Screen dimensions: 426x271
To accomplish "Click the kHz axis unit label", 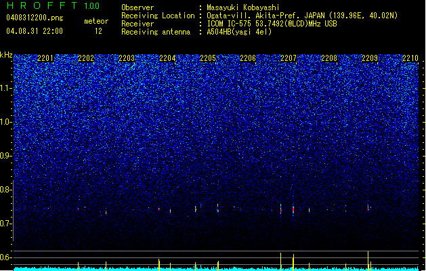I will tap(6, 55).
